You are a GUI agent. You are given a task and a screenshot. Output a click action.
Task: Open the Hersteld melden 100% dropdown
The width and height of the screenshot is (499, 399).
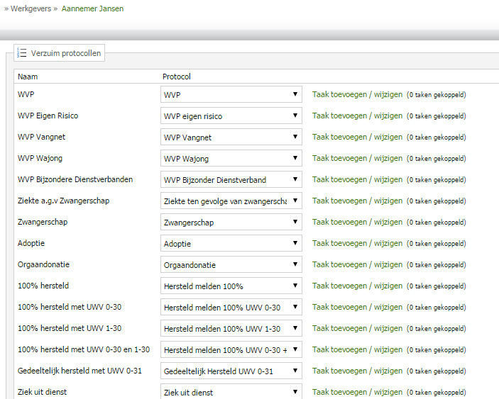click(231, 286)
